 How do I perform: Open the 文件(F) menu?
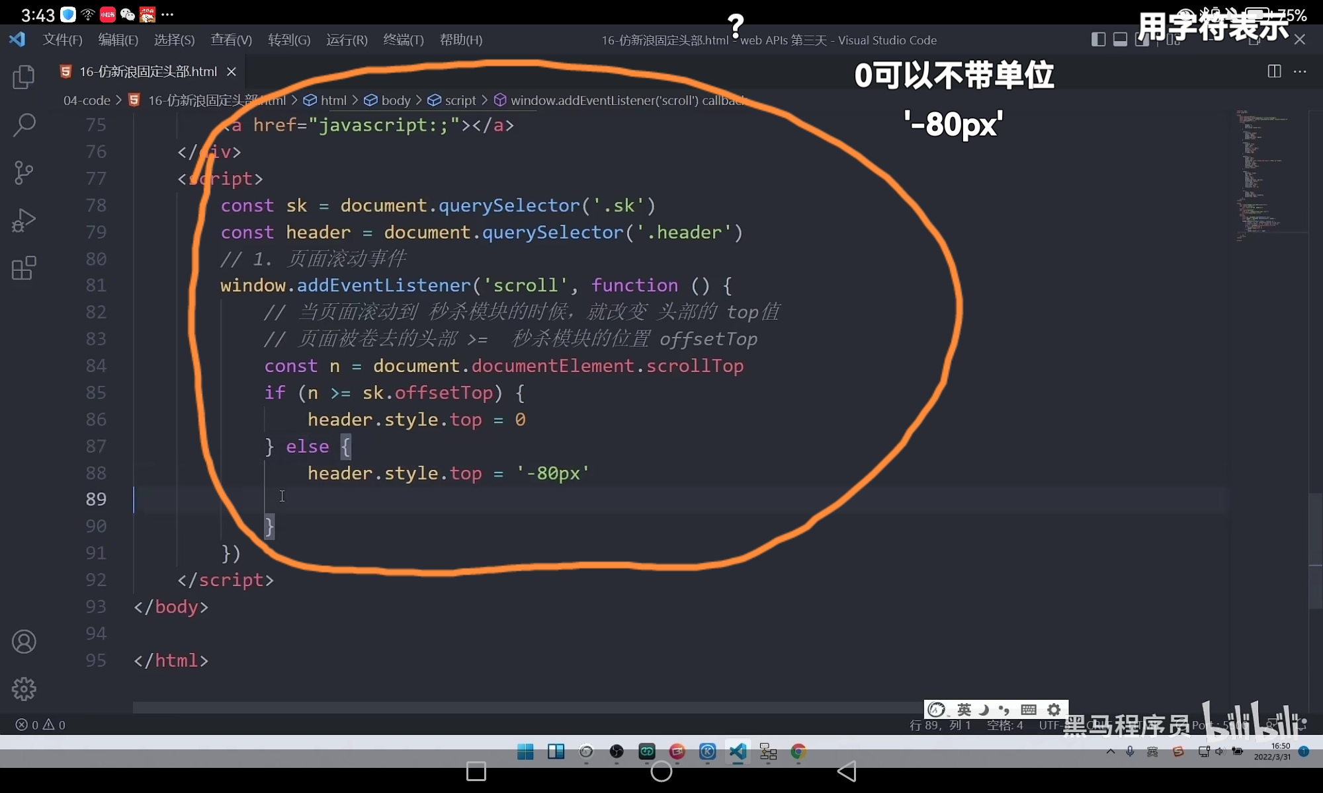[x=63, y=40]
